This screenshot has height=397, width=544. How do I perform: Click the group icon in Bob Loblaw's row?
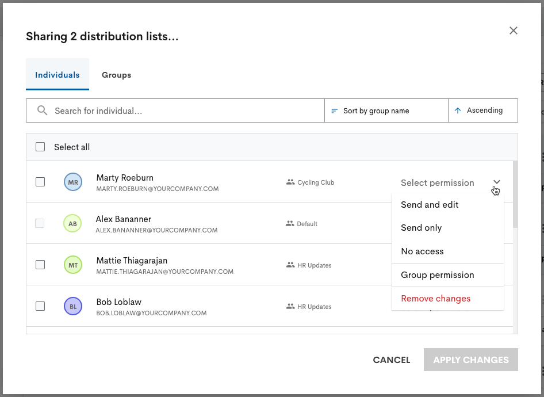click(290, 307)
